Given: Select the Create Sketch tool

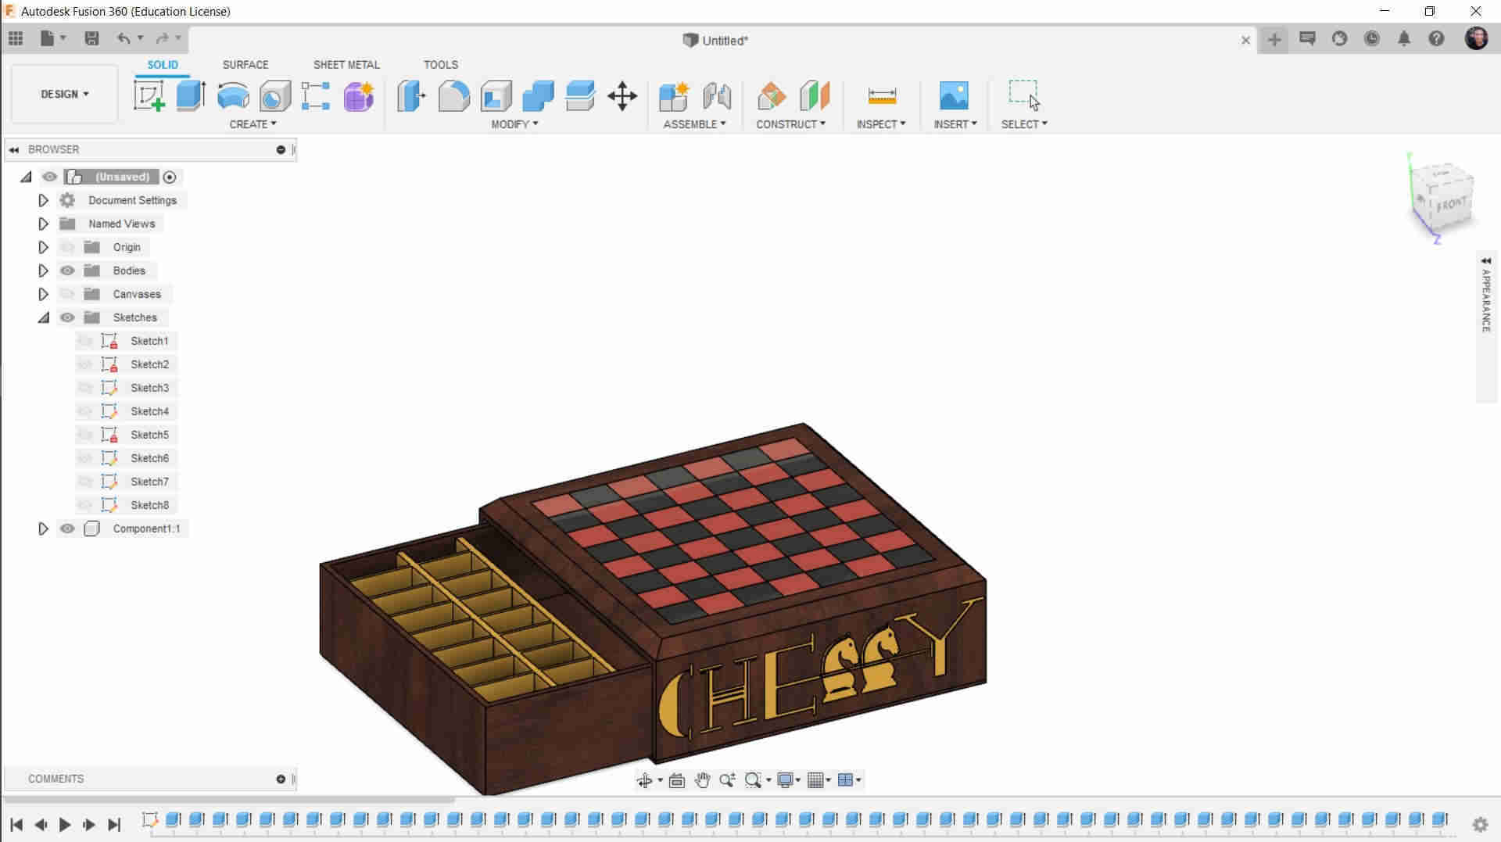Looking at the screenshot, I should click(149, 96).
